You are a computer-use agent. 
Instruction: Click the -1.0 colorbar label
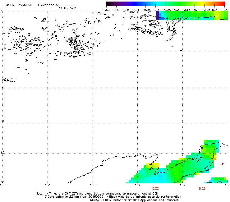(116, 10)
